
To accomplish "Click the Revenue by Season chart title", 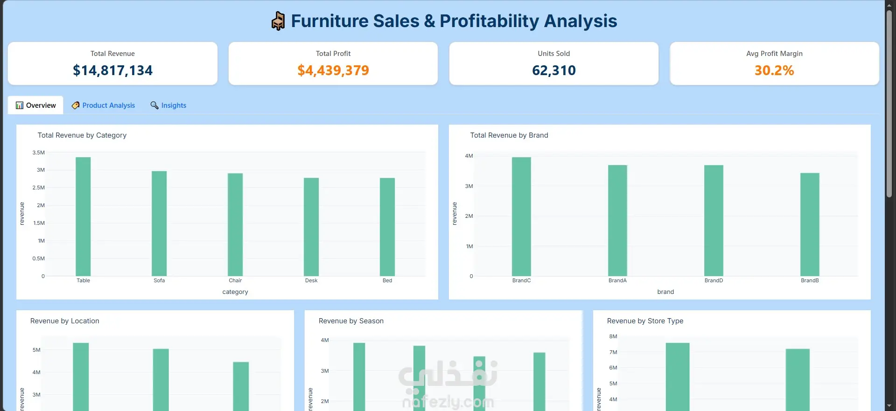I will (351, 321).
